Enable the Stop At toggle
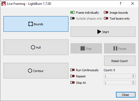Screen dimensions: 139x101 tap(72, 82)
